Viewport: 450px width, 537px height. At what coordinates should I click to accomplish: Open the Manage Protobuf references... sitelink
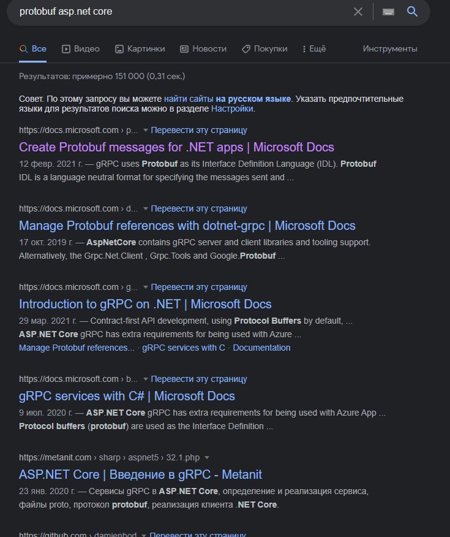(77, 348)
